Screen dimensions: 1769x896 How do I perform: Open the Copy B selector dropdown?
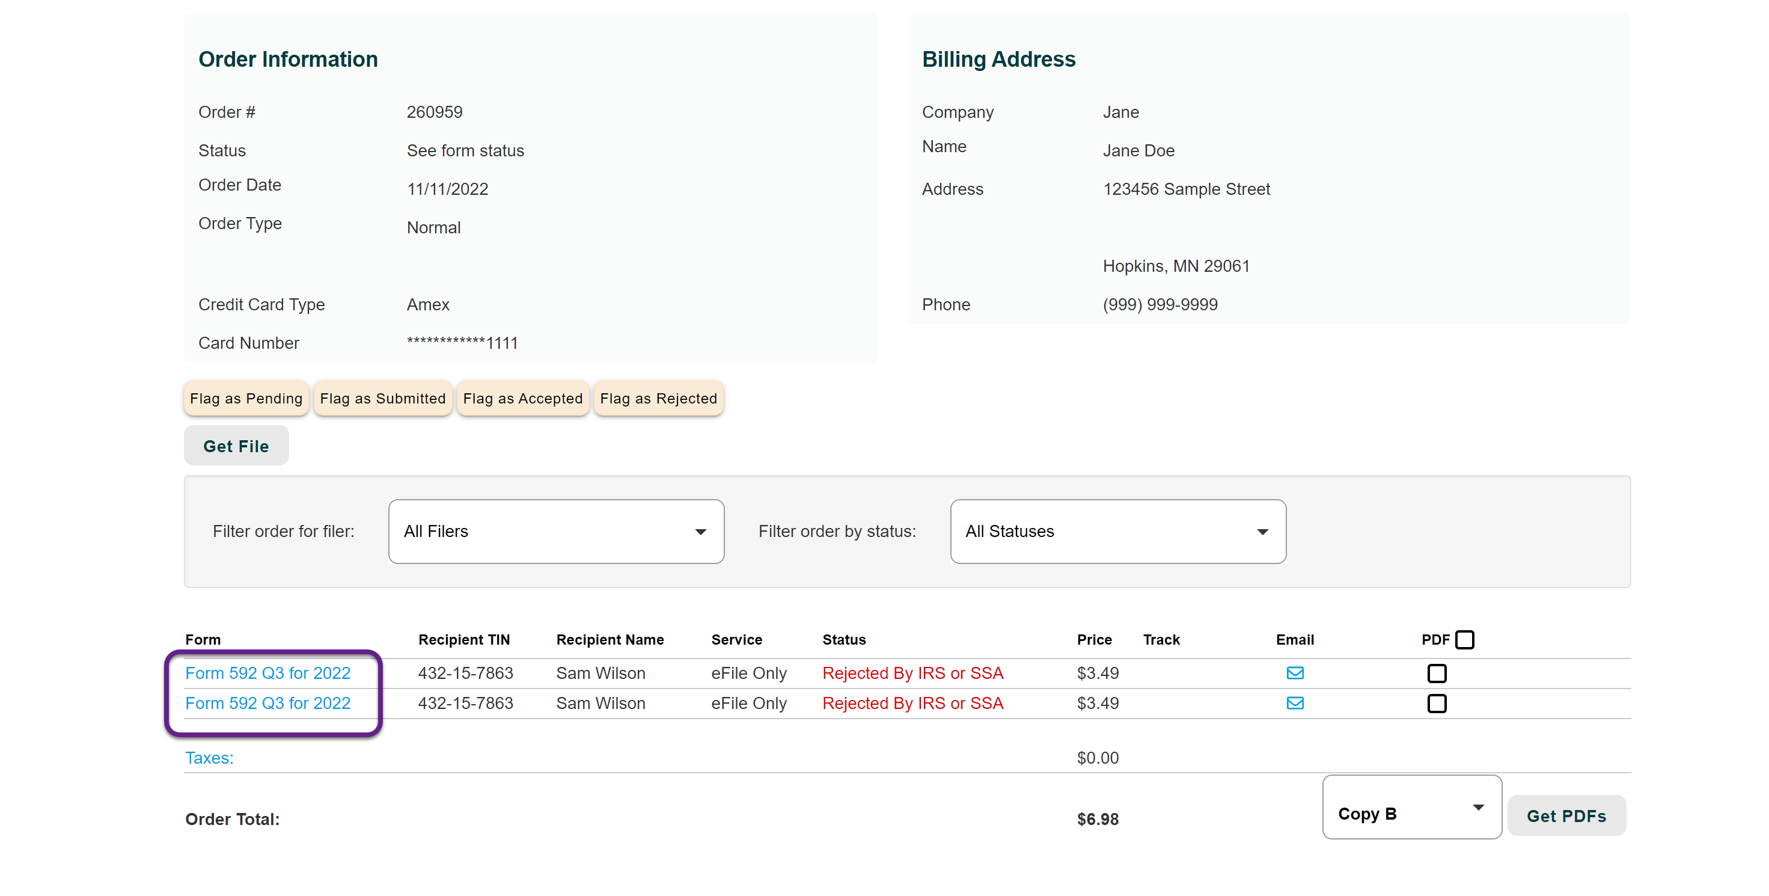point(1411,808)
